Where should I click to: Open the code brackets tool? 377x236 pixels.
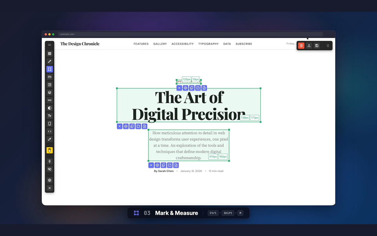pyautogui.click(x=49, y=131)
